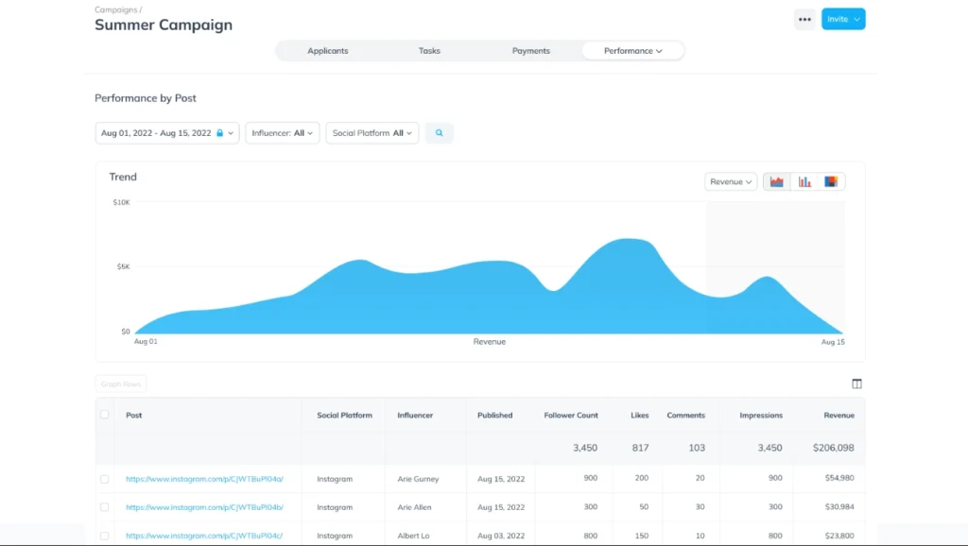Check the Arie Allen post row checkbox
The height and width of the screenshot is (546, 968).
coord(105,507)
